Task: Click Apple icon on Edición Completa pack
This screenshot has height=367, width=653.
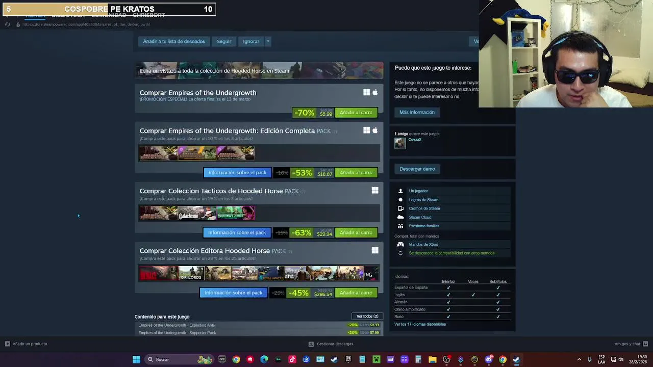Action: (375, 130)
